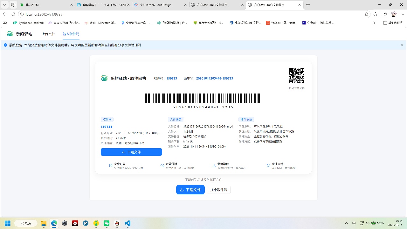Click the 时效保障 clock icon

(162, 166)
